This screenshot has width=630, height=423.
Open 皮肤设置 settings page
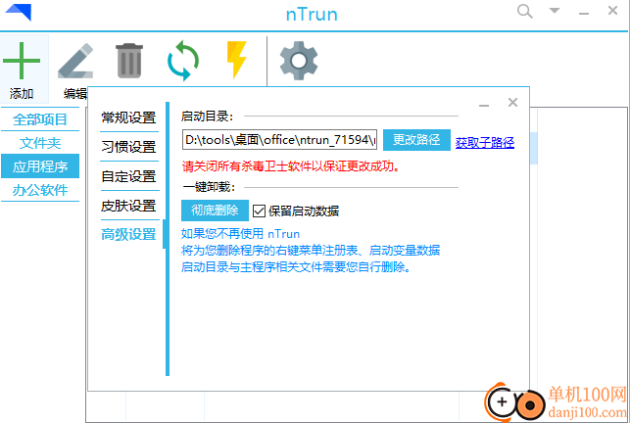[x=128, y=206]
